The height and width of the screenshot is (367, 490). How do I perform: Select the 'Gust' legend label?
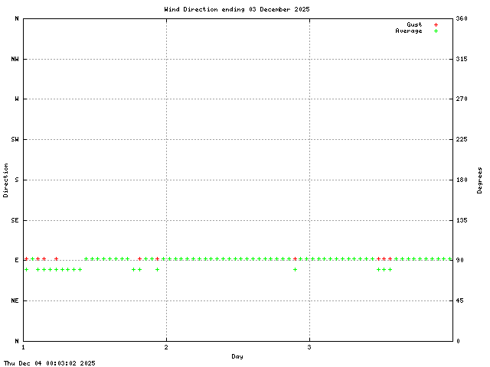pos(414,24)
